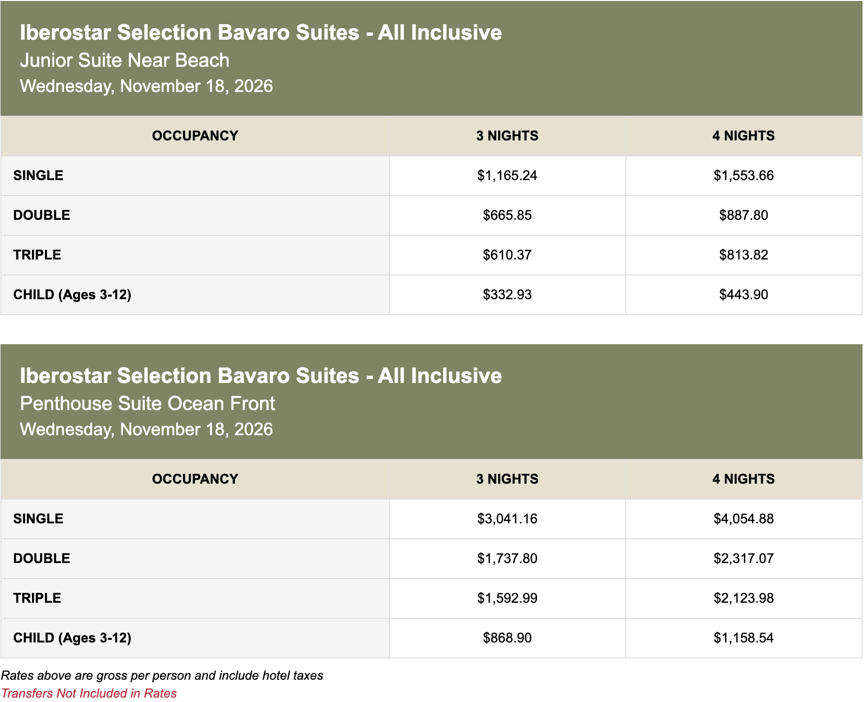Click the red Transfers Not Included in Rates text

pos(89,693)
